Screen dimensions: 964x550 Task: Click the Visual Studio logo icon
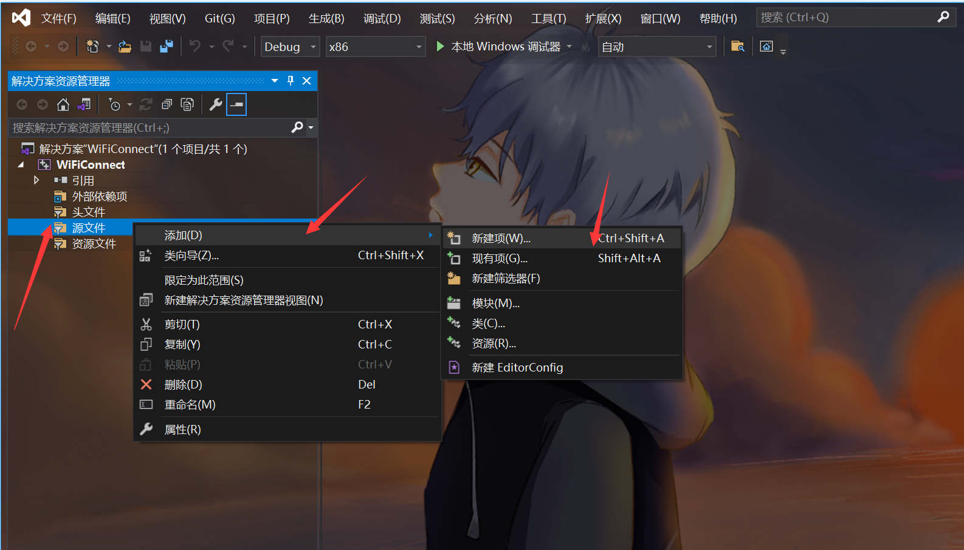[21, 18]
